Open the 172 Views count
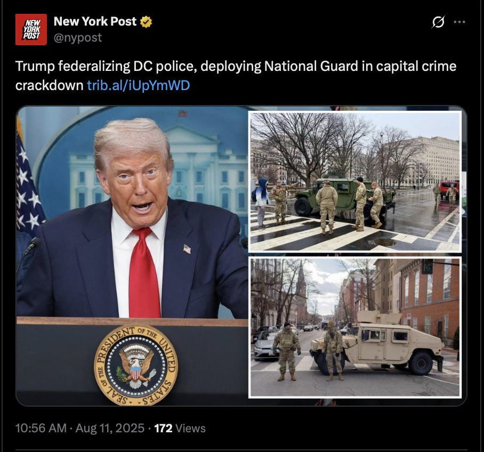 pos(180,428)
